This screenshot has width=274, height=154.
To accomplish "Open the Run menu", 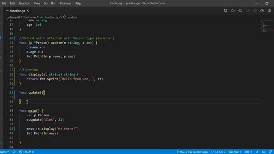I will [54, 3].
